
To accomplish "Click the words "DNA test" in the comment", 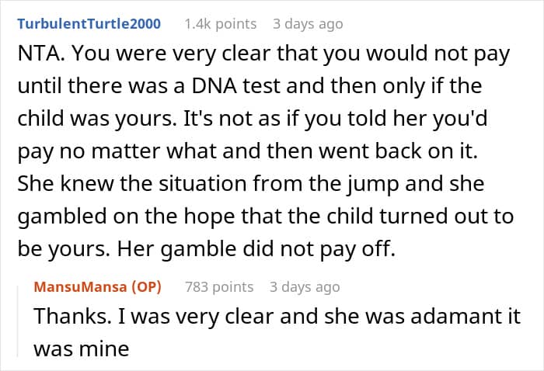I will pyautogui.click(x=236, y=86).
